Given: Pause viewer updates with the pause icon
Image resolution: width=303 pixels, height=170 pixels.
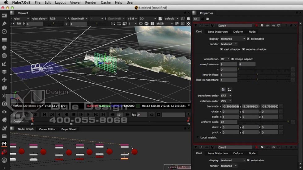Looking at the screenshot, I should (152, 23).
